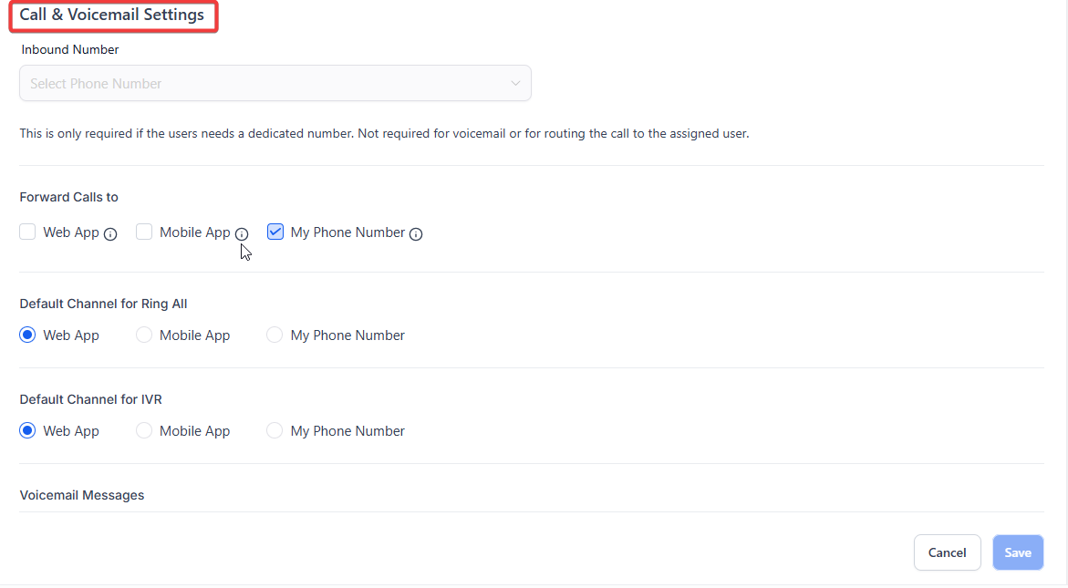Screen dimensions: 1068x588
Task: Enable Web App call forwarding checkbox
Action: point(27,232)
